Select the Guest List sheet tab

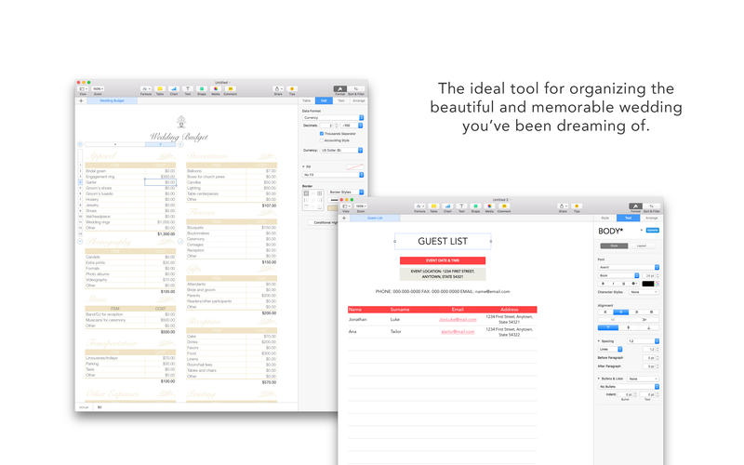[x=375, y=218]
